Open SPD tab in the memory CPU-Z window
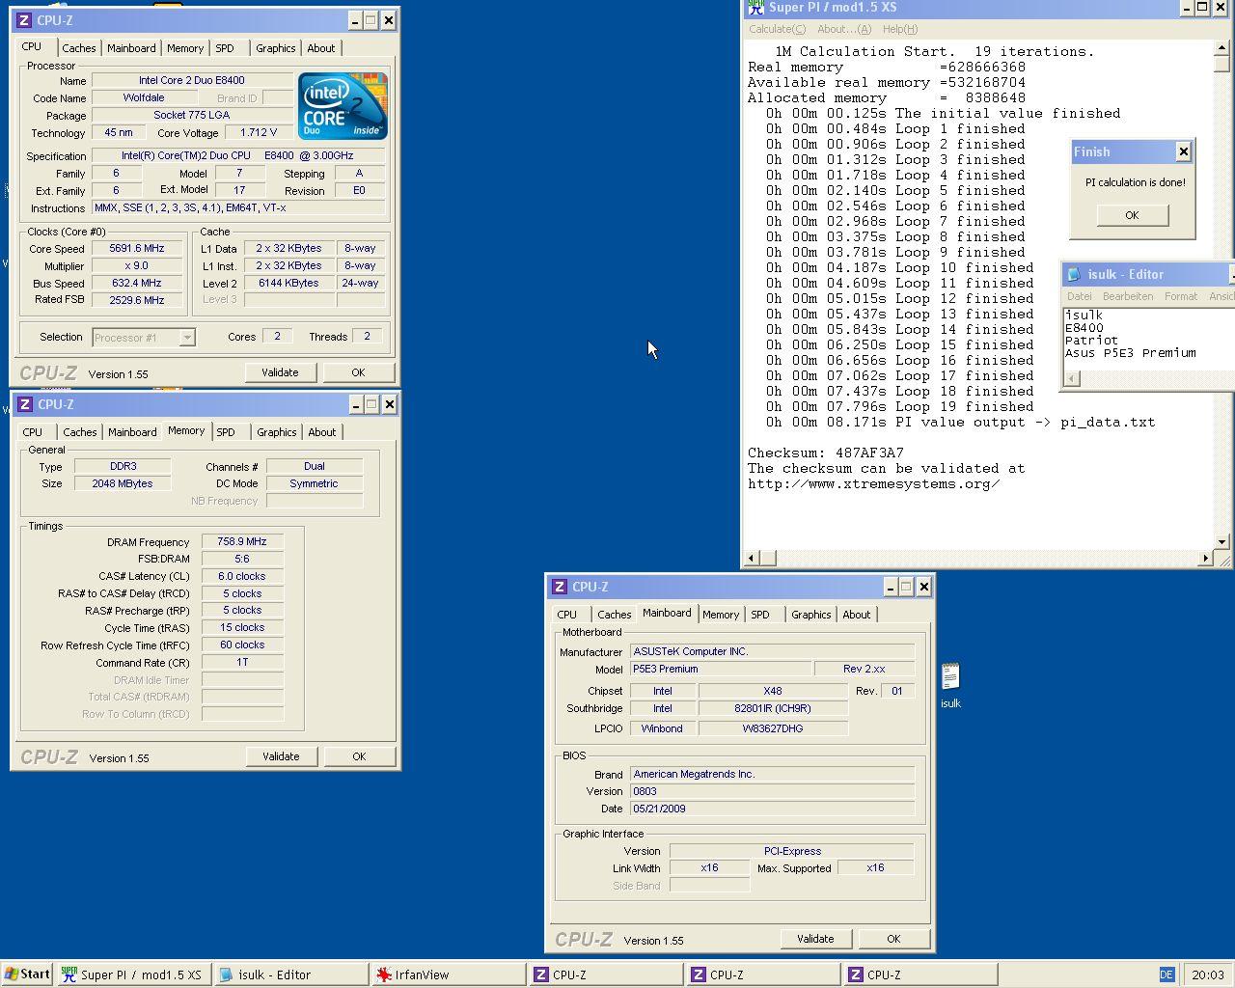This screenshot has width=1235, height=988. (x=226, y=432)
